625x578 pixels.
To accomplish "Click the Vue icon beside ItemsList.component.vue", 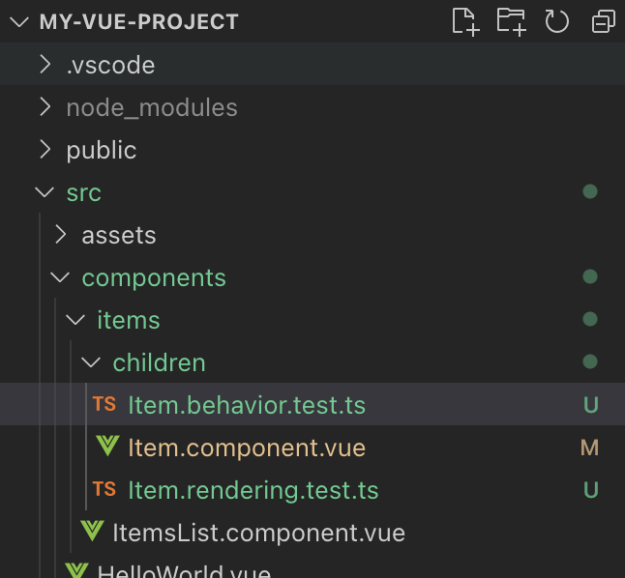I will coord(92,531).
